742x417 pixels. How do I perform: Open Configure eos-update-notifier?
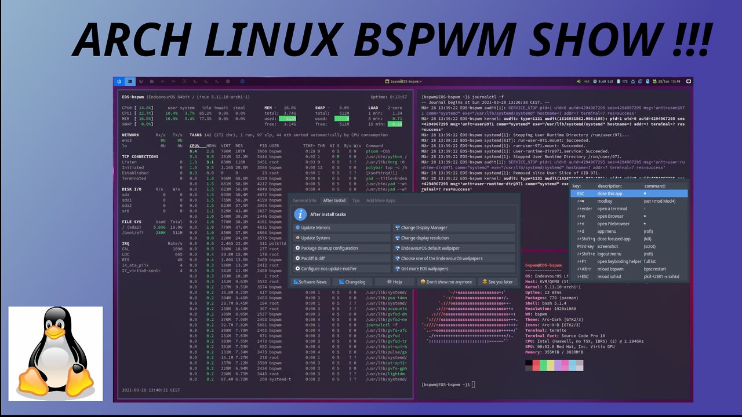[x=341, y=269]
